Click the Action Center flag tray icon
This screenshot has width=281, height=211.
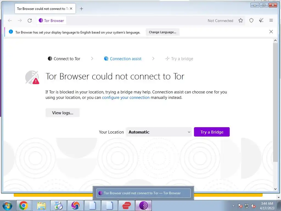pos(240,206)
